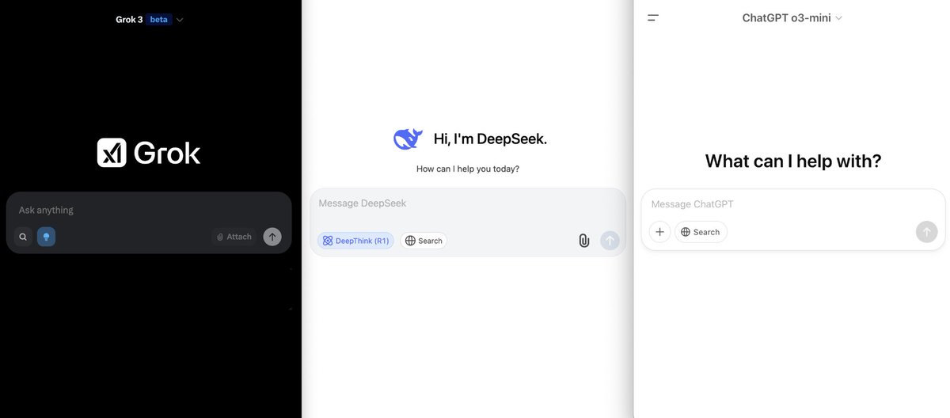The height and width of the screenshot is (418, 950).
Task: Open the Grok 3 beta model dropdown
Action: (x=150, y=19)
